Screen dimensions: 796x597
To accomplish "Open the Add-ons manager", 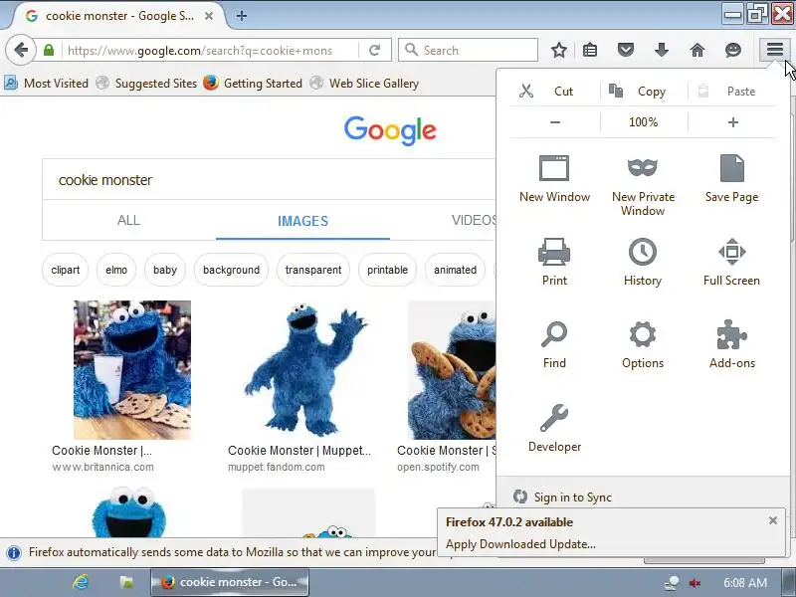I will [x=731, y=344].
